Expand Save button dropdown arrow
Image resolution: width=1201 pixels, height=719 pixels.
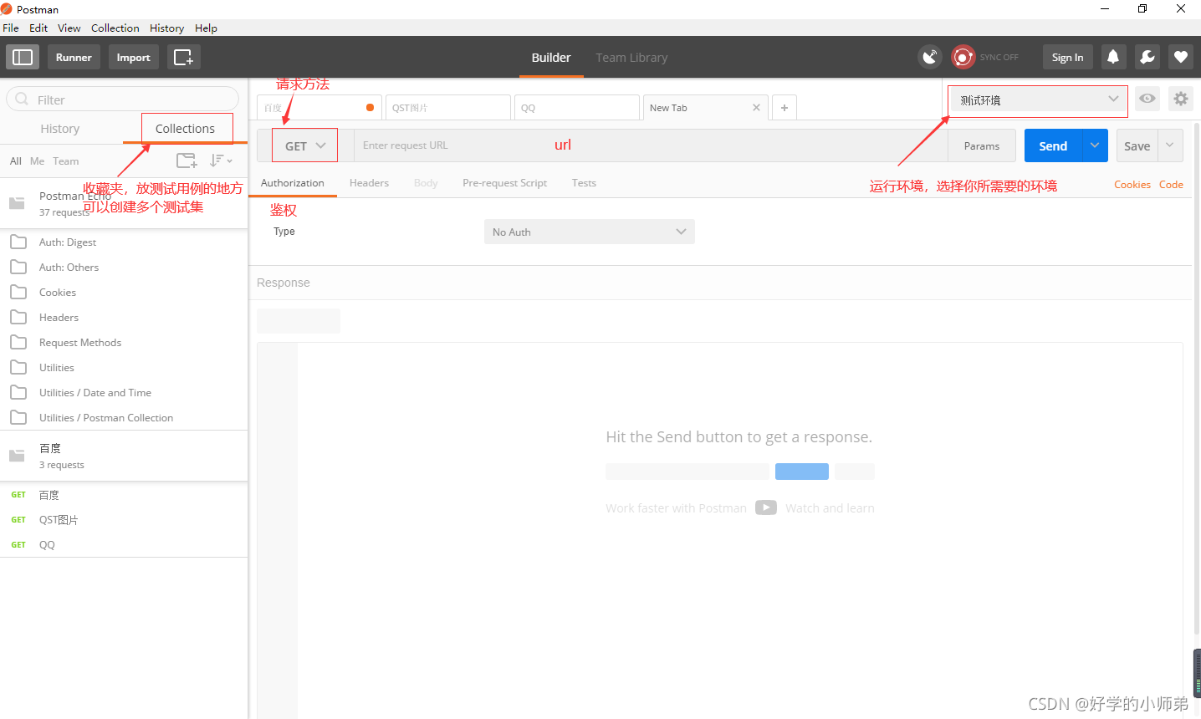point(1170,145)
